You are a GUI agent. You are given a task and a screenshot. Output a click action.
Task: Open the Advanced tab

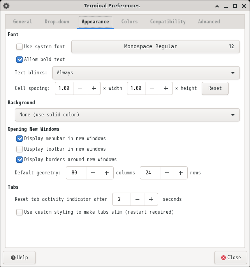(209, 22)
